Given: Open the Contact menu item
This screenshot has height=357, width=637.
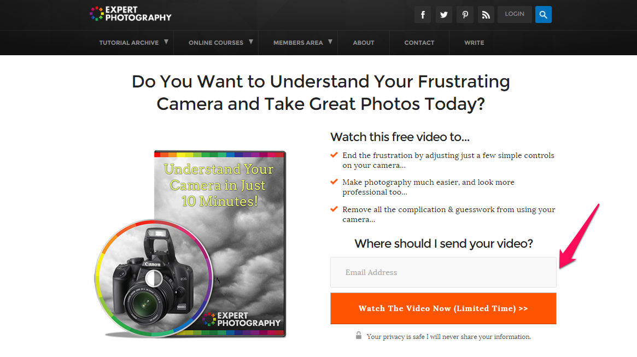Looking at the screenshot, I should point(419,43).
